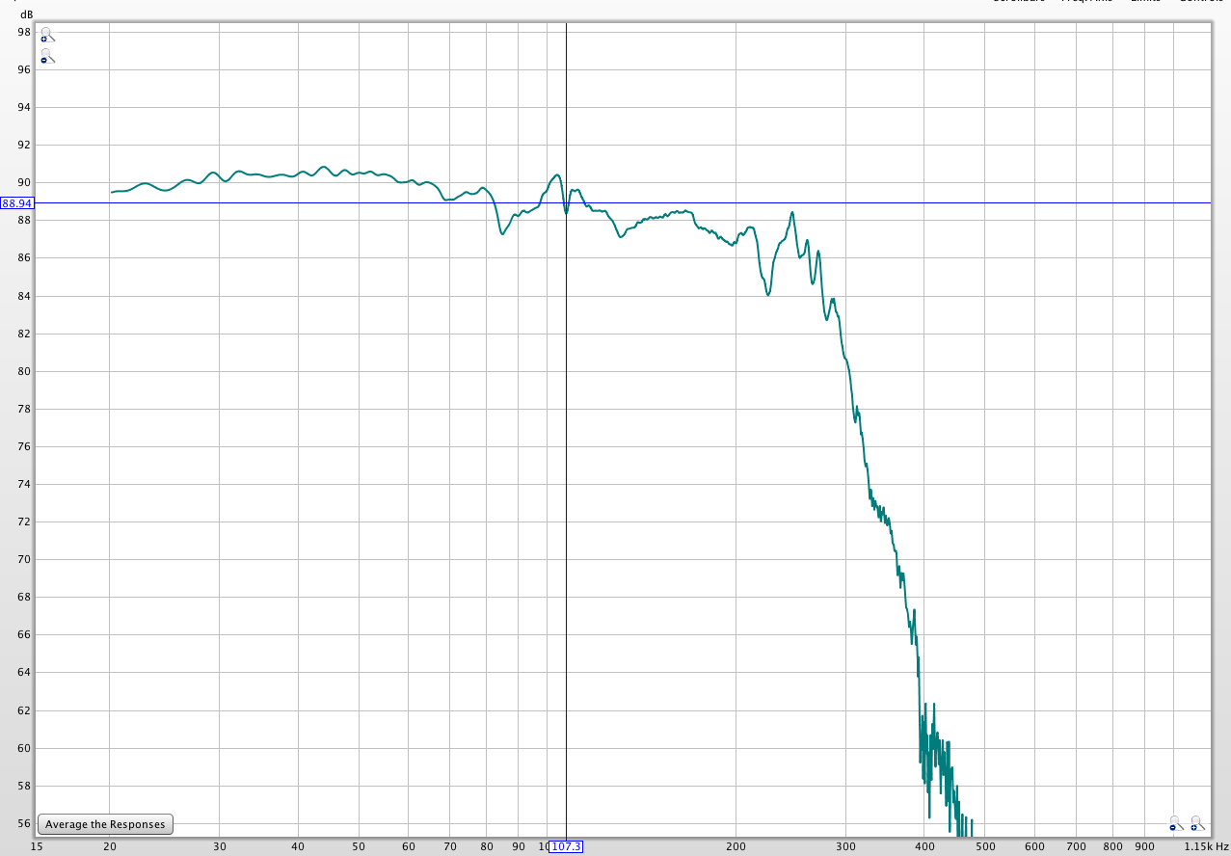Select the 107.3 Hz cursor frequency box
Image resolution: width=1231 pixels, height=856 pixels.
tap(566, 846)
